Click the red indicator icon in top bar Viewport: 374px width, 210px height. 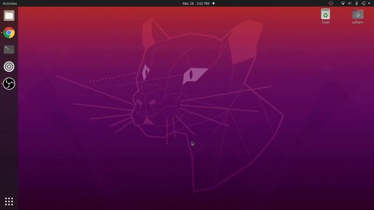(x=331, y=3)
